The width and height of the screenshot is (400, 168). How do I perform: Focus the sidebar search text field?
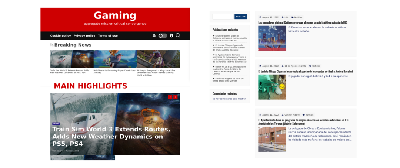(223, 17)
